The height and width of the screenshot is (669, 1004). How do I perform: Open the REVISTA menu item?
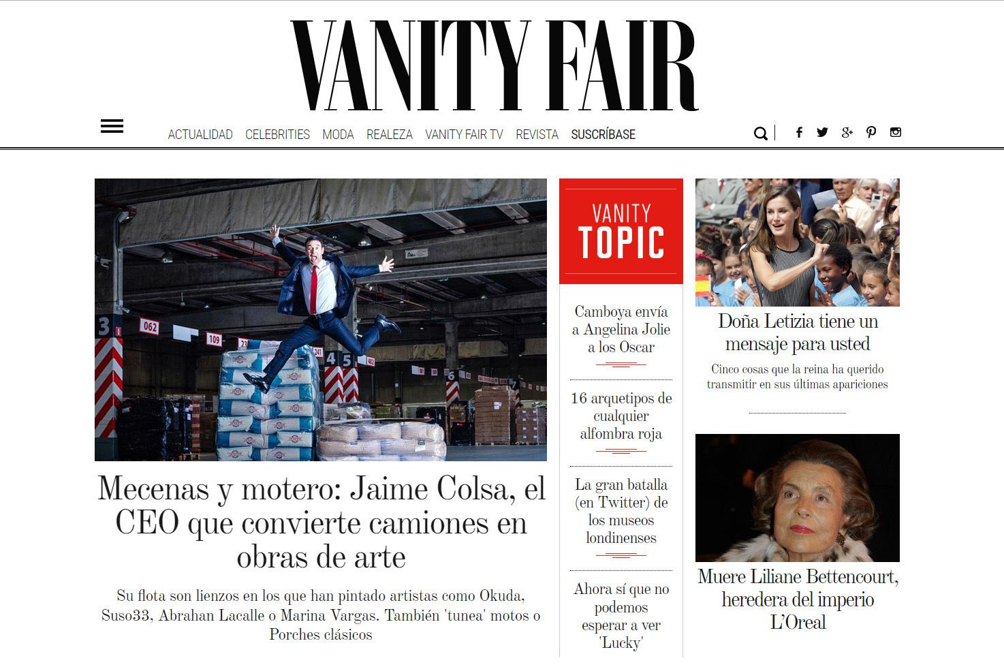click(537, 134)
